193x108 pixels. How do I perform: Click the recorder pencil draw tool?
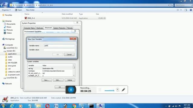pos(123,90)
